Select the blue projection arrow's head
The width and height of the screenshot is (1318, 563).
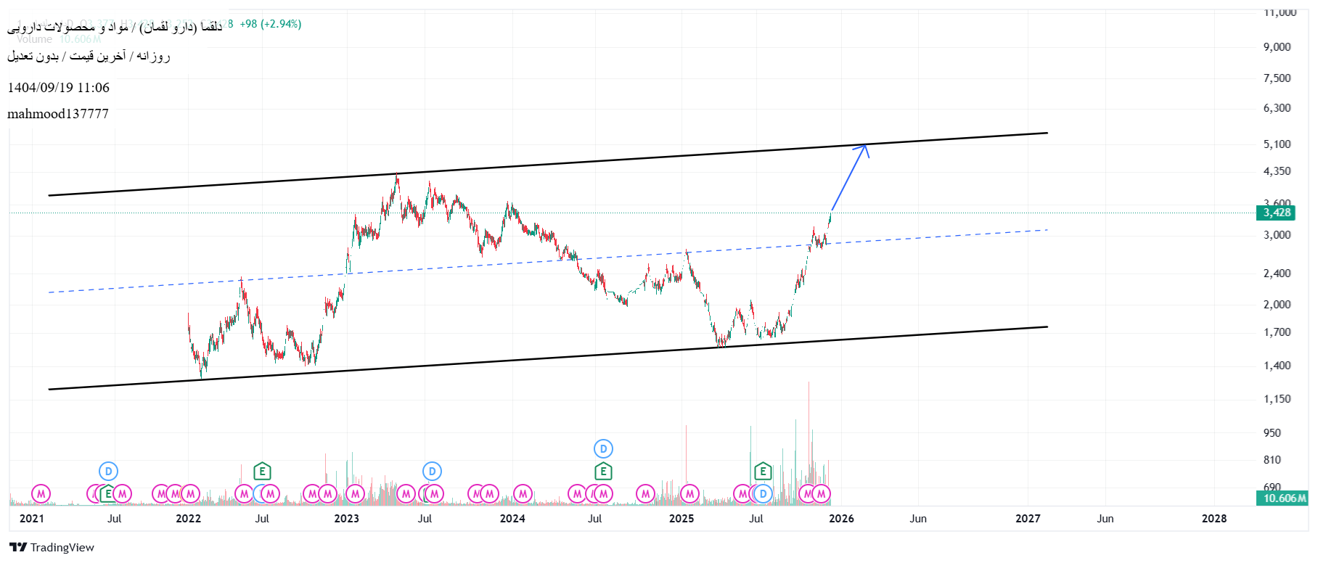pyautogui.click(x=863, y=148)
